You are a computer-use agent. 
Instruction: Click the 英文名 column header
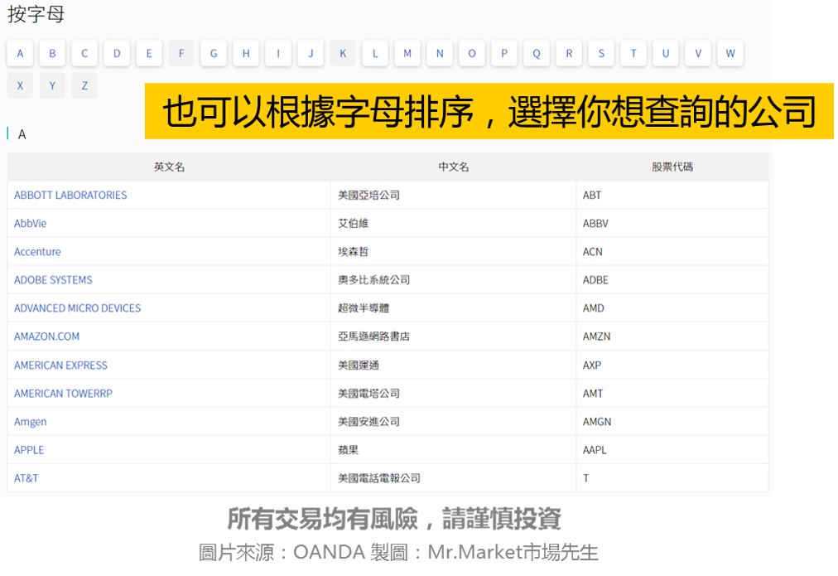point(170,167)
